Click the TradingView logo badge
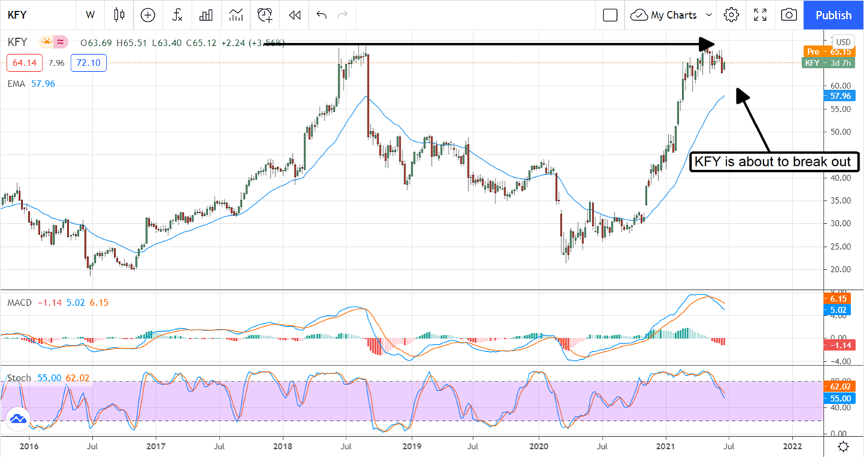The width and height of the screenshot is (864, 457). point(17,419)
